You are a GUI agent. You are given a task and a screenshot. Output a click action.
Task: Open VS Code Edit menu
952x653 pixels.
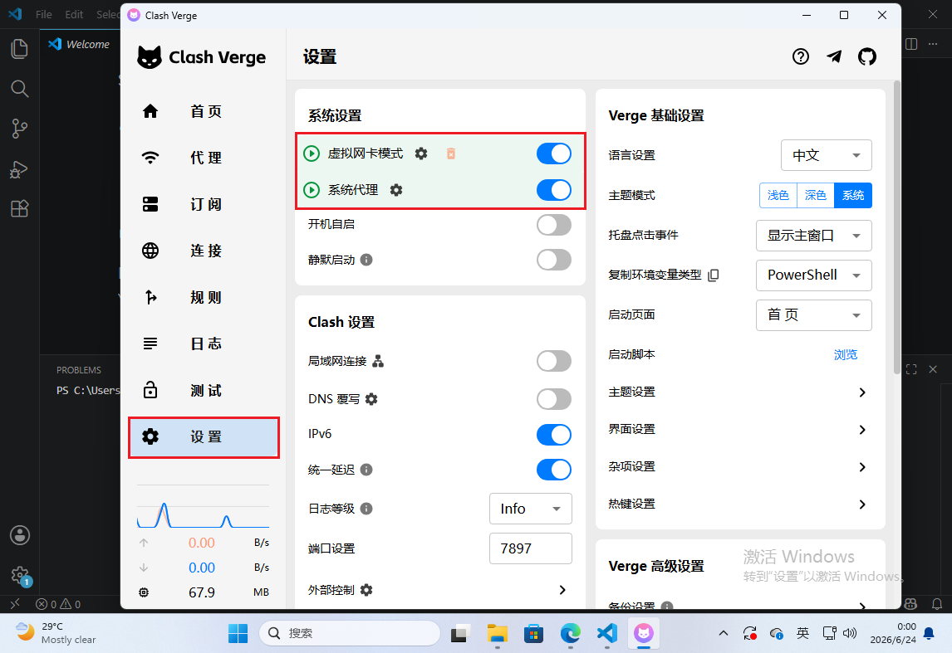pos(74,14)
